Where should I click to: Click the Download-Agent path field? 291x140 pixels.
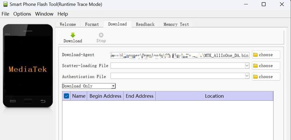point(180,55)
